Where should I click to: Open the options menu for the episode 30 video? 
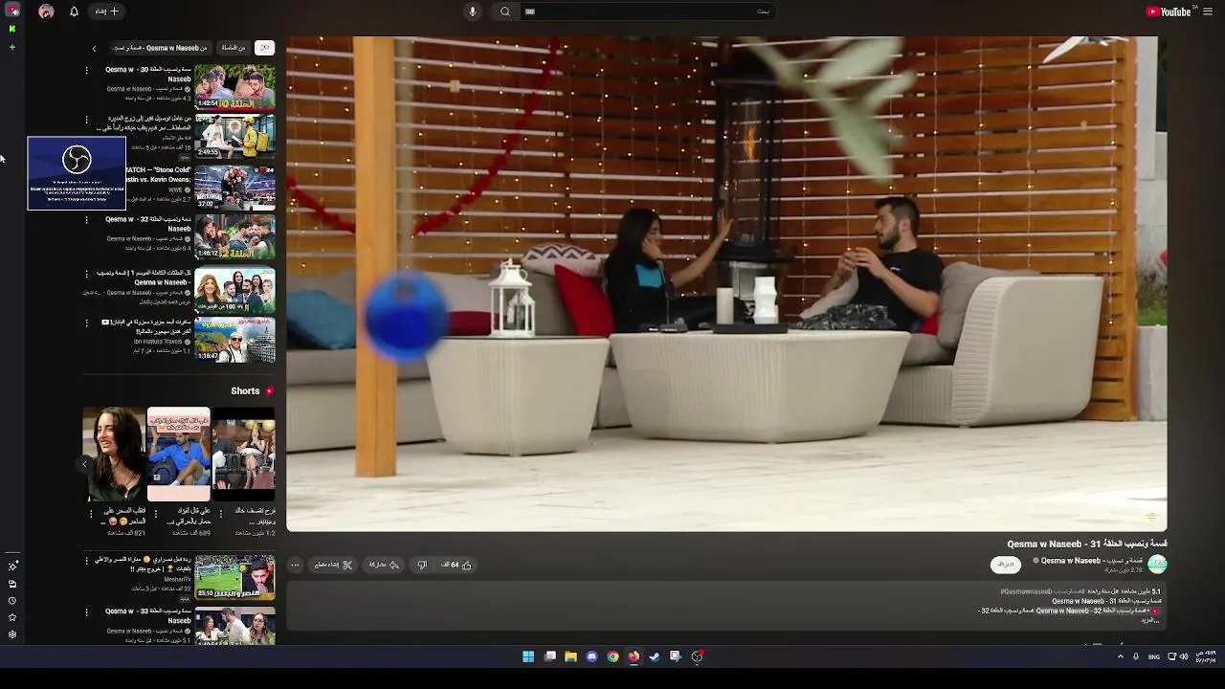coord(86,70)
